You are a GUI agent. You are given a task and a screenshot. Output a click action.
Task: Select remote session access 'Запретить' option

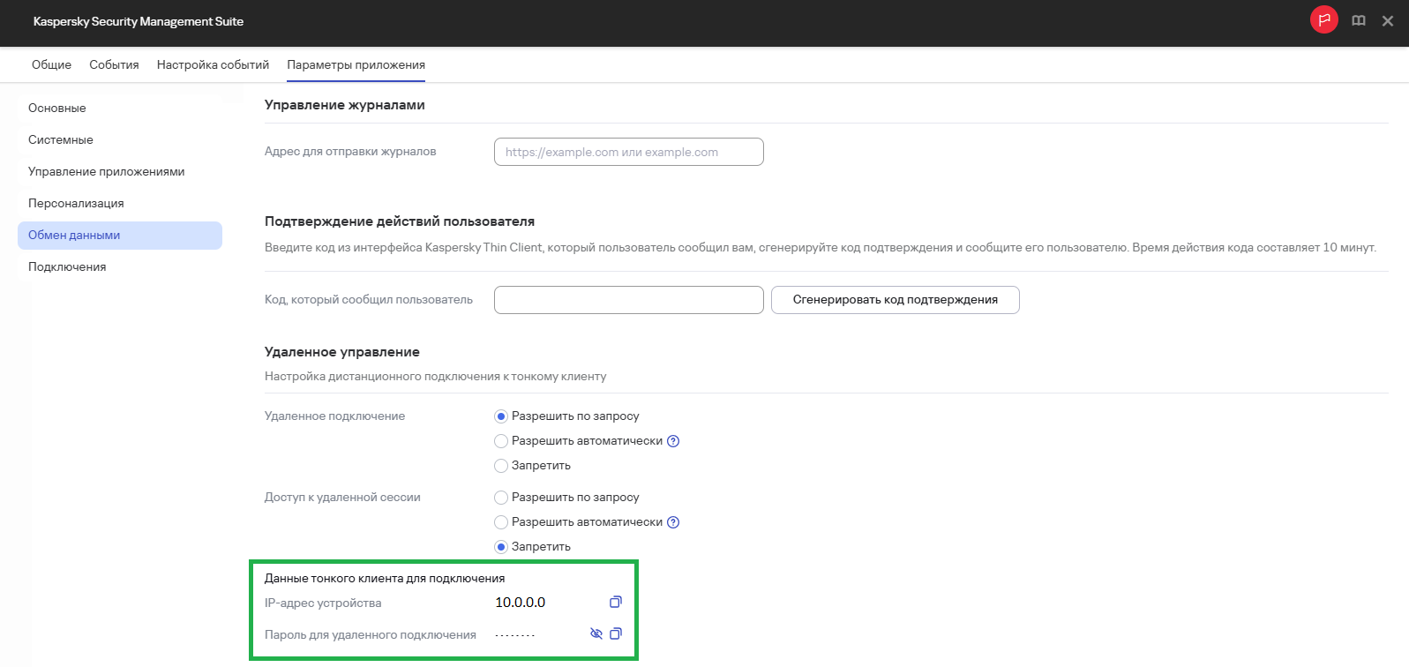(x=501, y=547)
